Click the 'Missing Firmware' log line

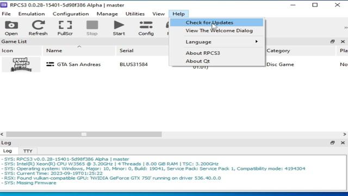coord(29,183)
